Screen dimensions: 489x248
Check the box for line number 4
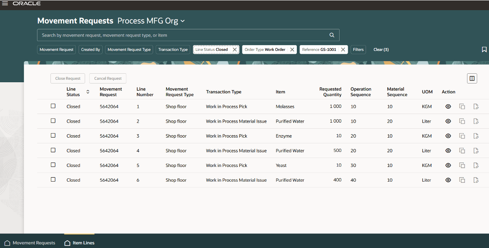(53, 150)
